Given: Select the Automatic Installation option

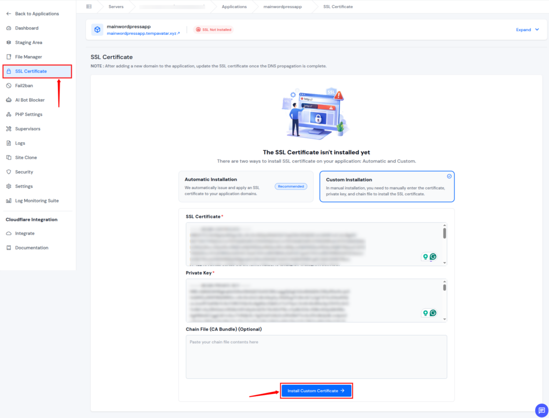Looking at the screenshot, I should tap(246, 186).
